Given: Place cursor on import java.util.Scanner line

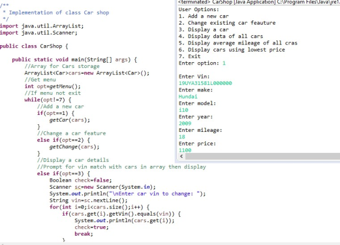Looking at the screenshot, I should (x=39, y=33).
